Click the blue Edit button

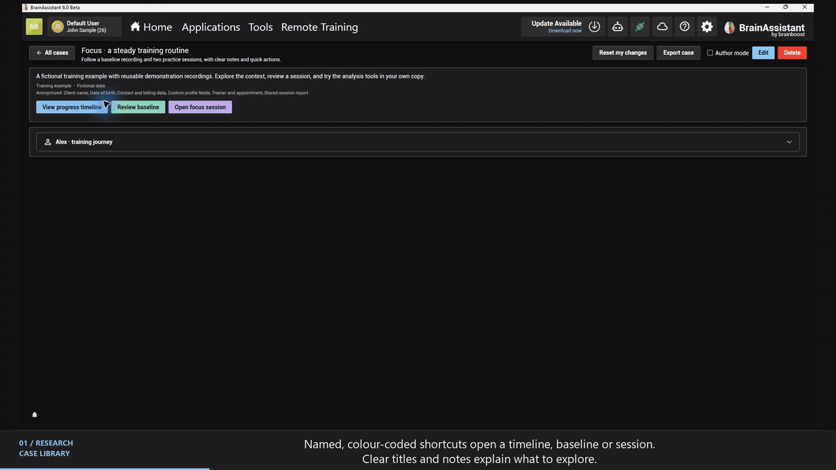click(x=763, y=53)
